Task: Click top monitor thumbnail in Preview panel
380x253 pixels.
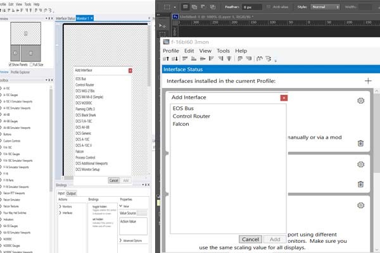Action: [x=26, y=34]
